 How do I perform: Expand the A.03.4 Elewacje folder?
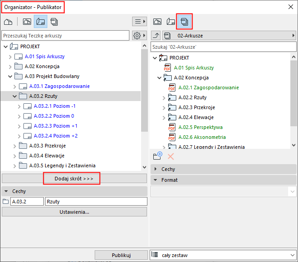tap(15, 156)
